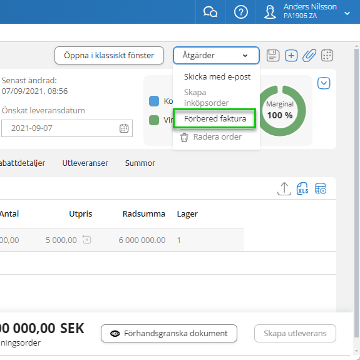This screenshot has height=360, width=360.
Task: Expand the Anders Nilsson user menu
Action: (347, 14)
